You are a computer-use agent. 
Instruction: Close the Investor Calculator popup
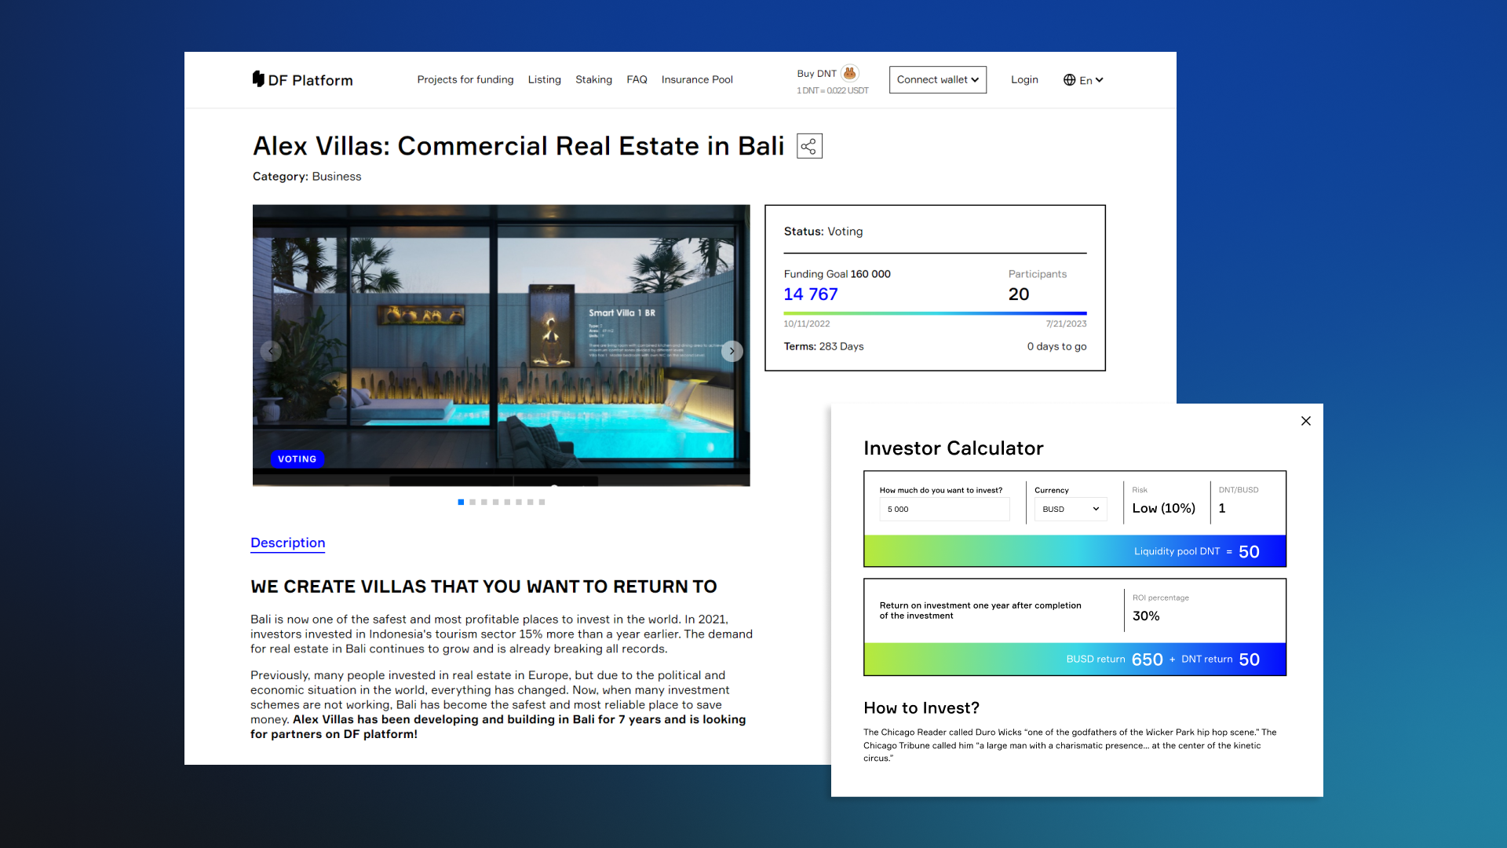click(1305, 421)
